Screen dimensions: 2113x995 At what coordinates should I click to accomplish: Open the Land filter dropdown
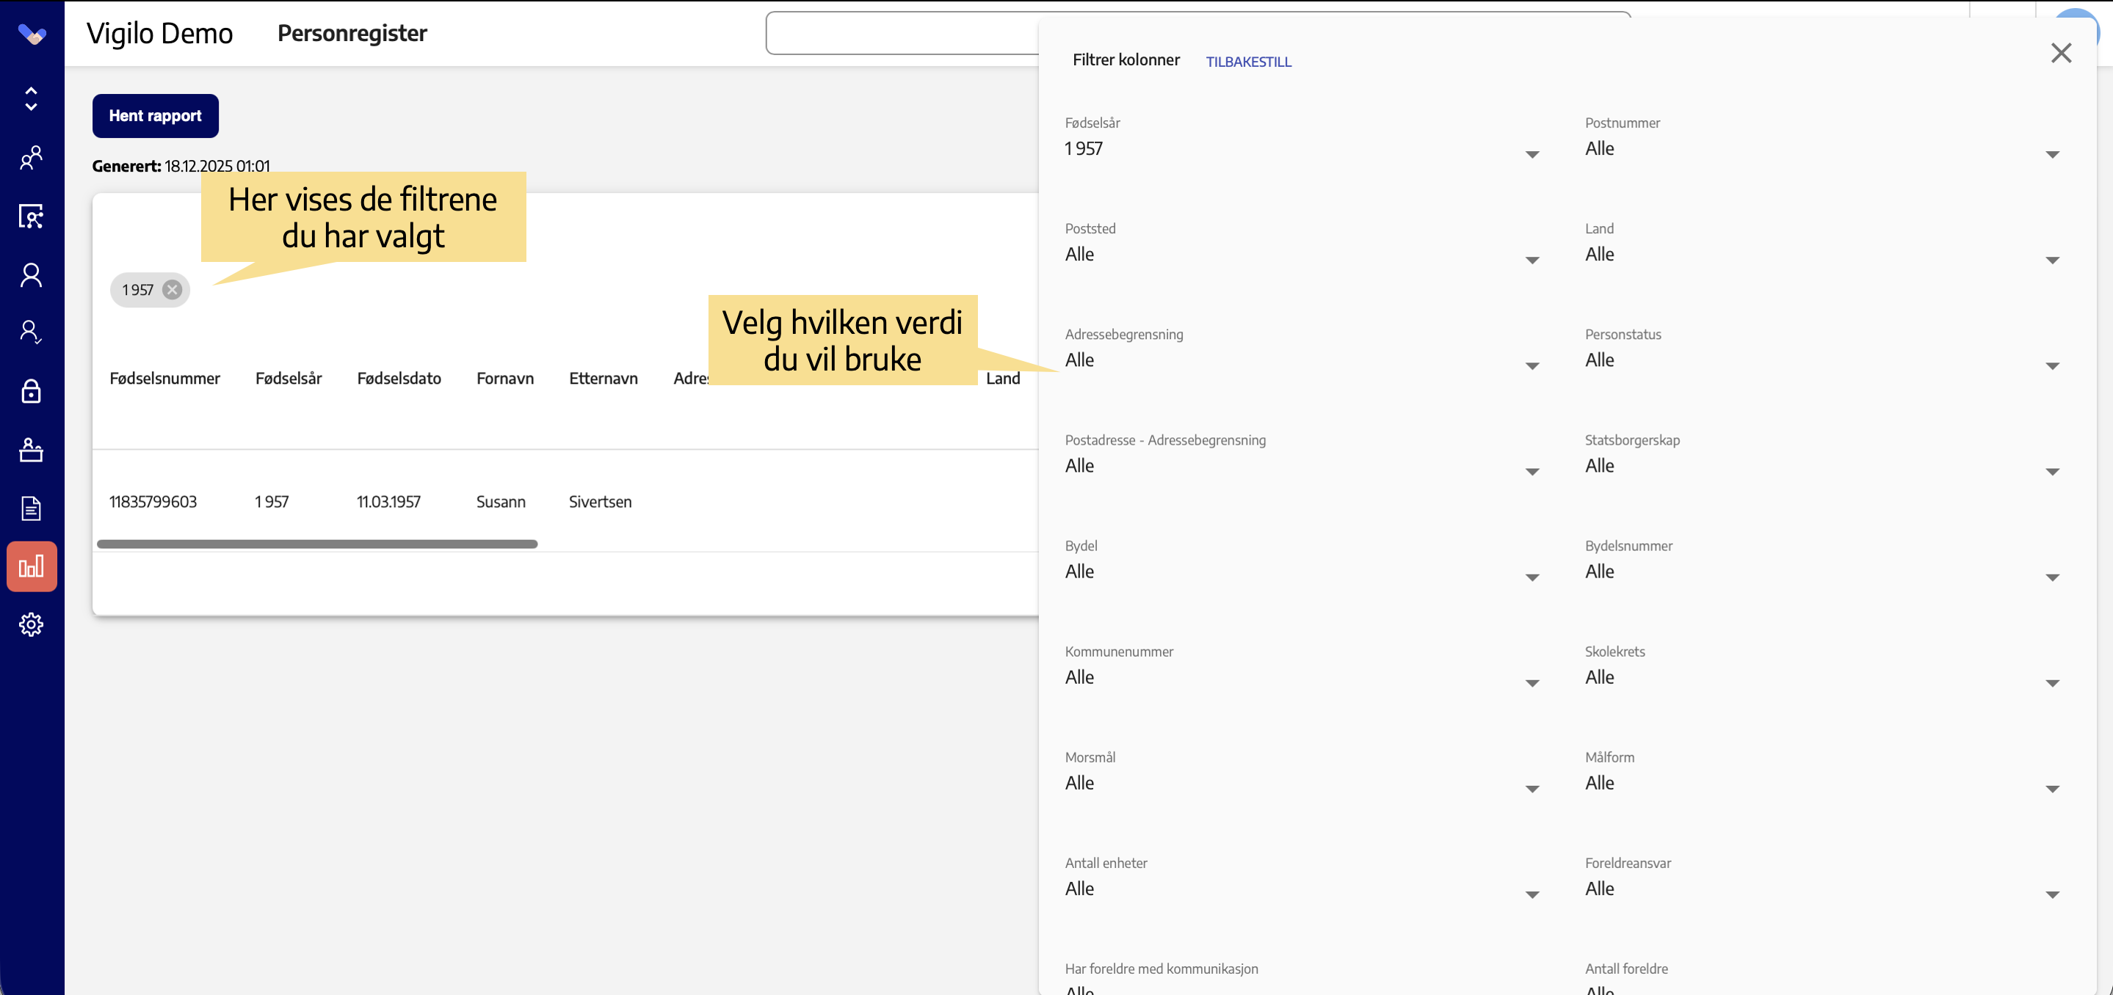click(1822, 255)
